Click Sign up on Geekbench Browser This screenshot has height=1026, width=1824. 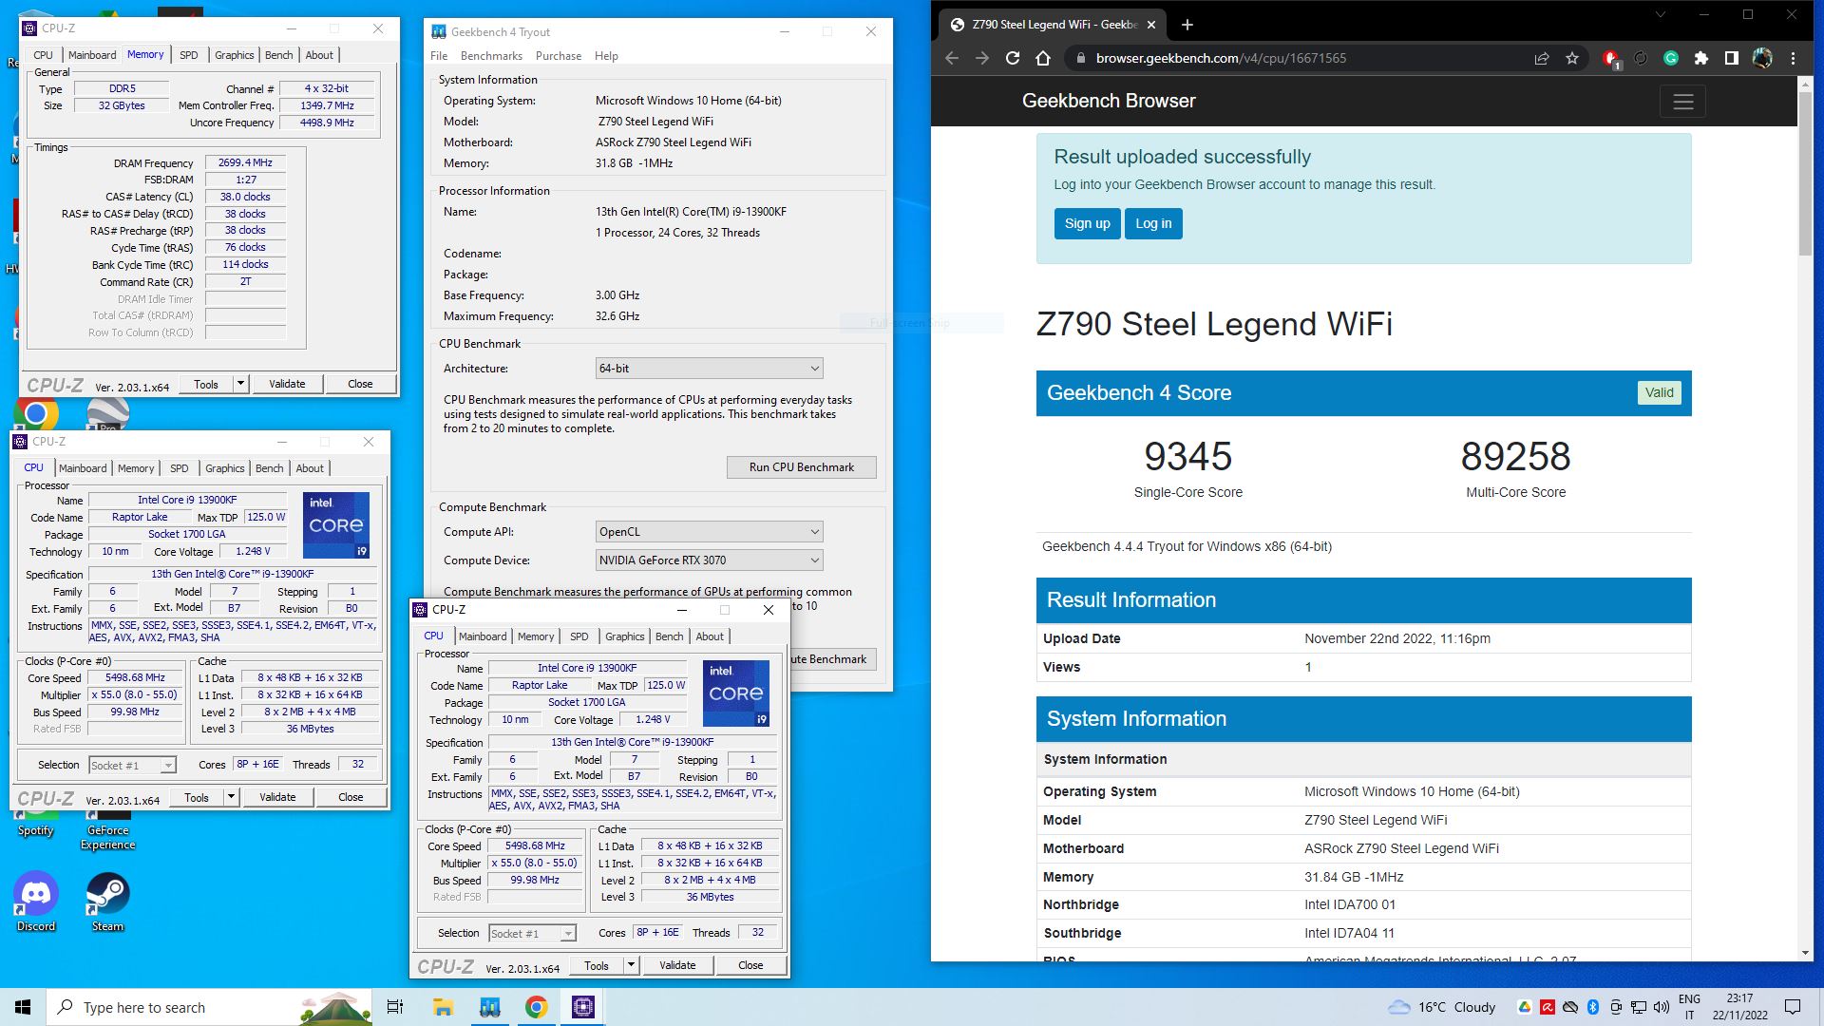(1087, 224)
